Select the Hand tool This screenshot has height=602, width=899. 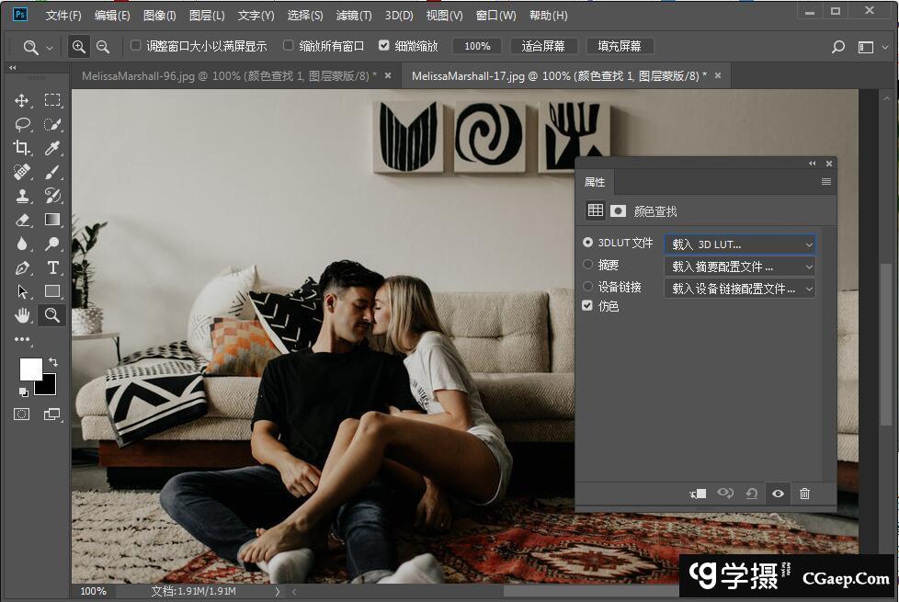pos(22,315)
